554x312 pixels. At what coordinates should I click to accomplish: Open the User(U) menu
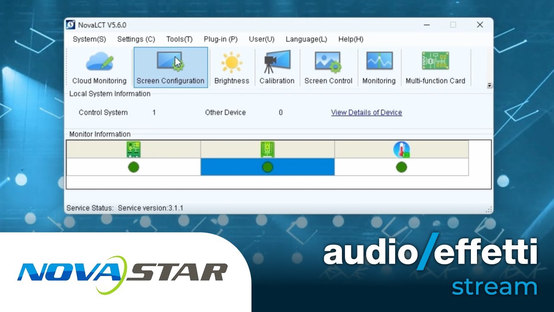click(x=261, y=39)
